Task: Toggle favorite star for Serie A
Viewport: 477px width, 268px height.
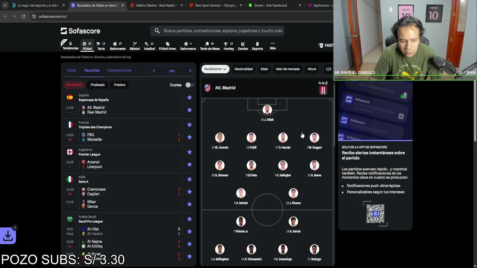Action: (x=189, y=179)
